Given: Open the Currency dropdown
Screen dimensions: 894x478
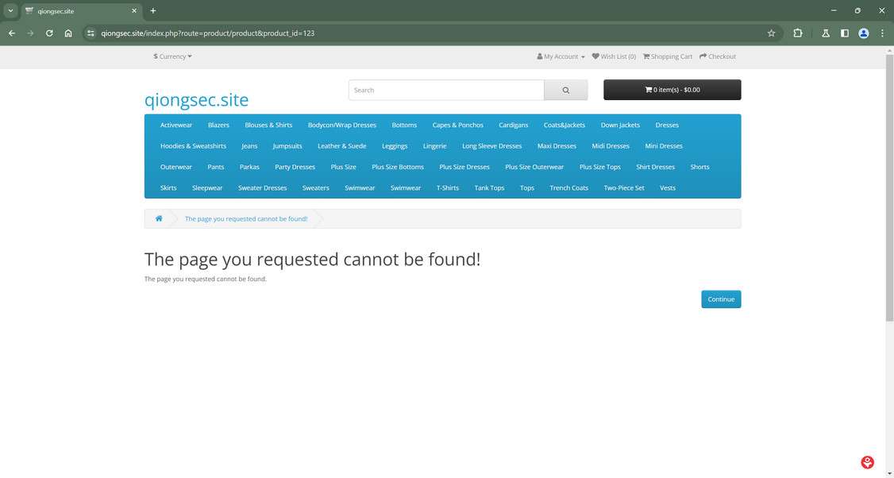Looking at the screenshot, I should pyautogui.click(x=172, y=56).
